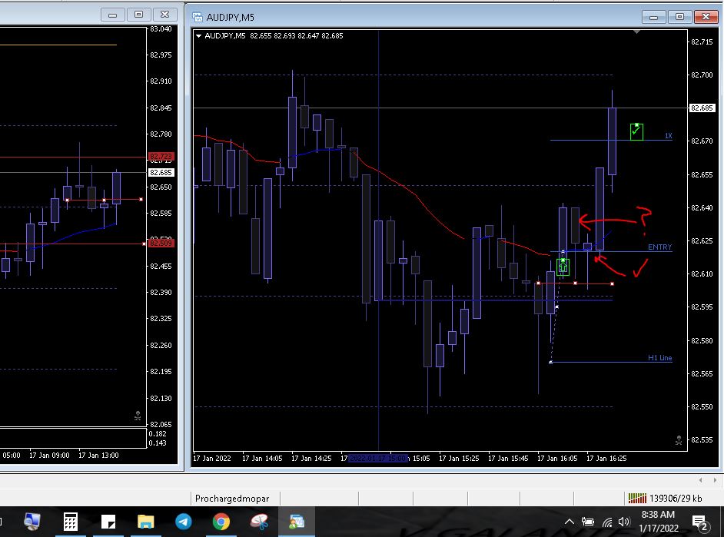This screenshot has height=537, width=724.
Task: Open File Explorer from the taskbar
Action: click(x=145, y=522)
